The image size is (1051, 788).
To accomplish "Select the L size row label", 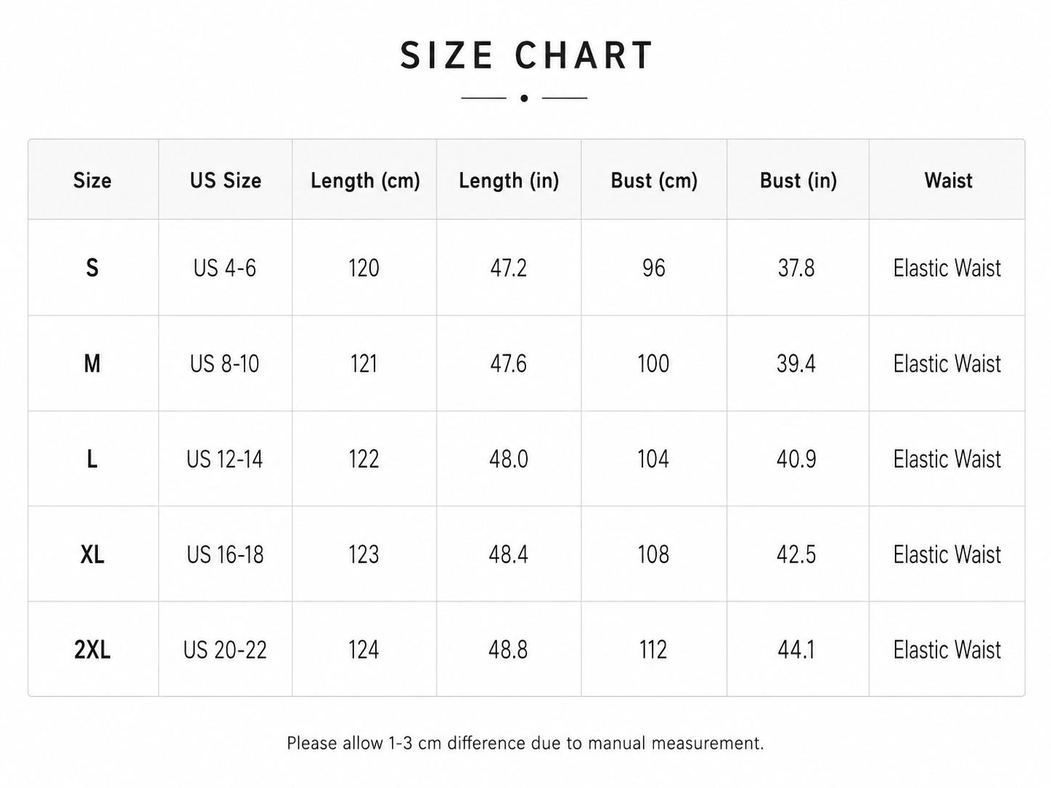I will [x=92, y=459].
